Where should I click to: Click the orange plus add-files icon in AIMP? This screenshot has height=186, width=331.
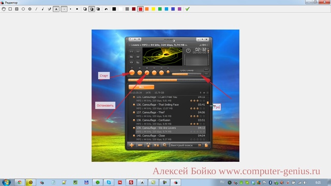[131, 145]
